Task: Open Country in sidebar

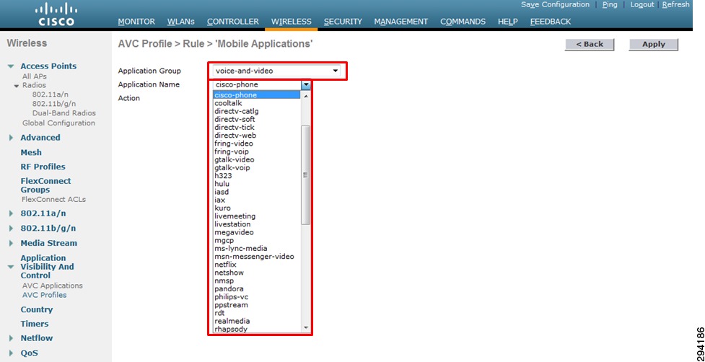Action: [x=36, y=309]
